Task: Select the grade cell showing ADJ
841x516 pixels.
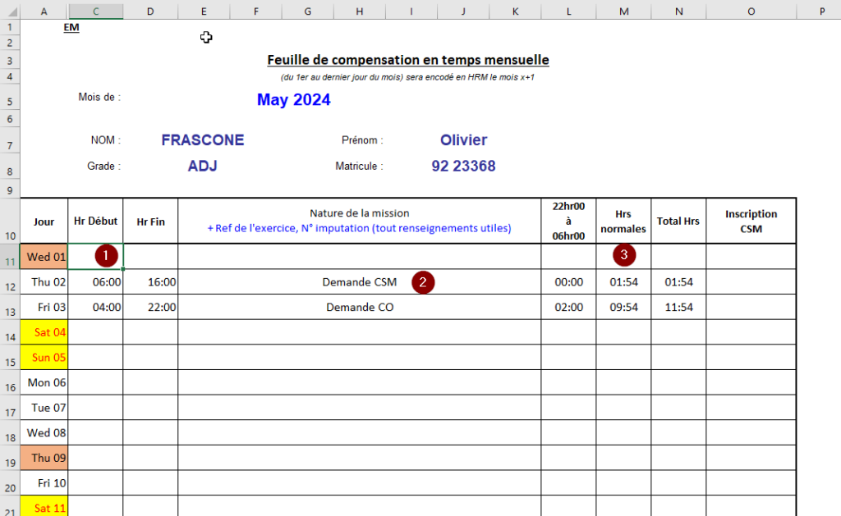Action: 203,167
